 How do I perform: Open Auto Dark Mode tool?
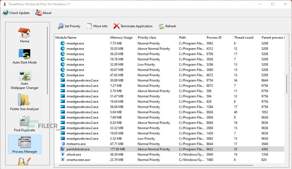pos(24,57)
